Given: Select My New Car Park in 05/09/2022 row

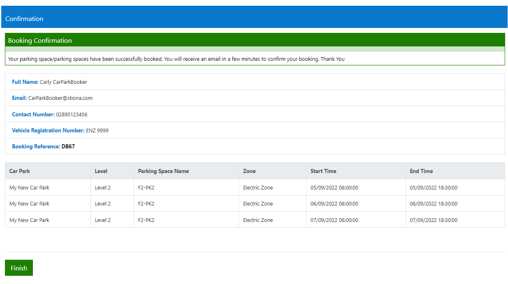Looking at the screenshot, I should (29, 187).
